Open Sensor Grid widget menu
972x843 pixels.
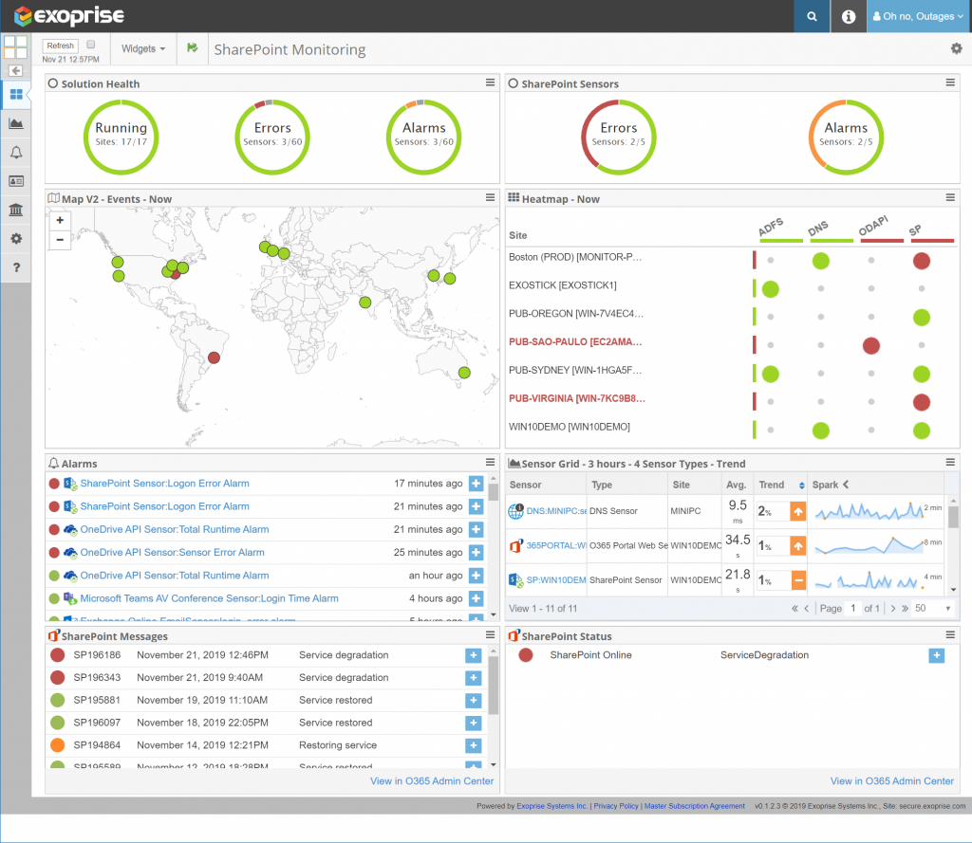[x=949, y=462]
